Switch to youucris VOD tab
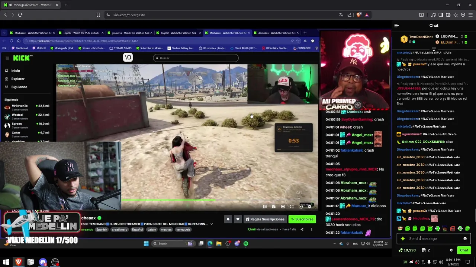The height and width of the screenshot is (267, 476). [130, 33]
